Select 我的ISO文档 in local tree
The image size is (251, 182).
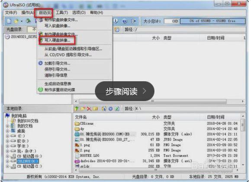pyautogui.click(x=28, y=121)
